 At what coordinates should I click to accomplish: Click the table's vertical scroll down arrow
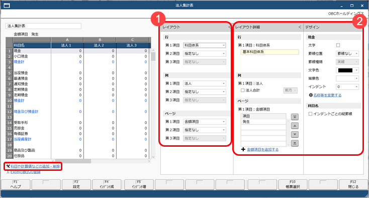[x=153, y=157]
